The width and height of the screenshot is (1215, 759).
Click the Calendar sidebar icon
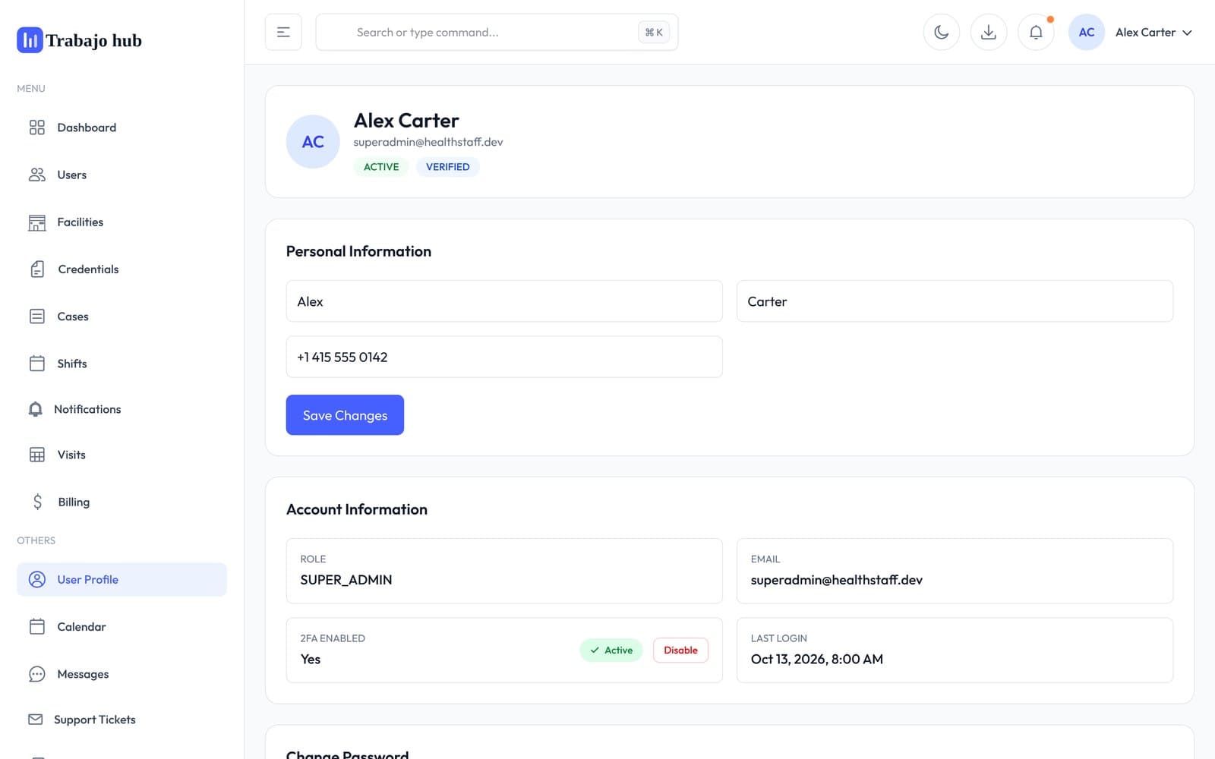pos(36,627)
